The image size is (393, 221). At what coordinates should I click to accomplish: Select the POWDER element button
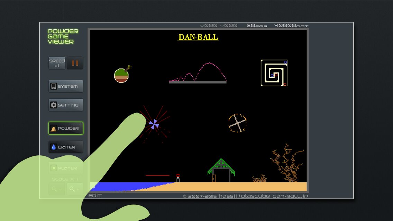tap(66, 128)
